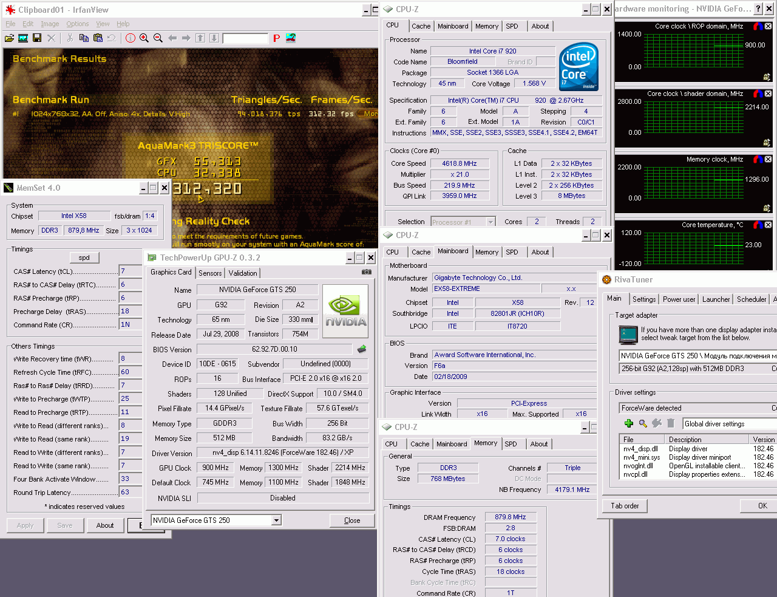Open the Image menu in IrfanView
Viewport: 777px width, 597px height.
(50, 24)
